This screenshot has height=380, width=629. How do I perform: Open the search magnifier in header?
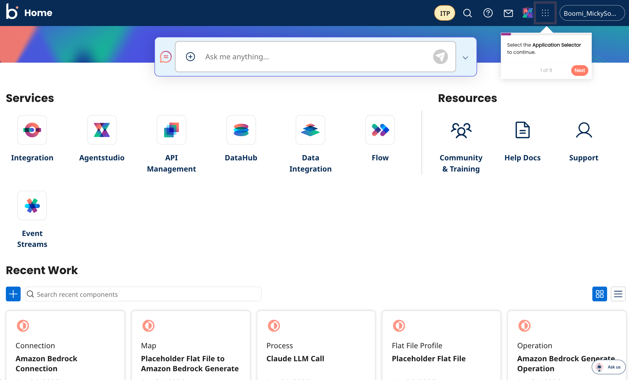[x=468, y=13]
